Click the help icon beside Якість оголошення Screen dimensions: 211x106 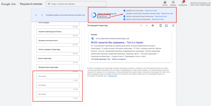coord(115,14)
